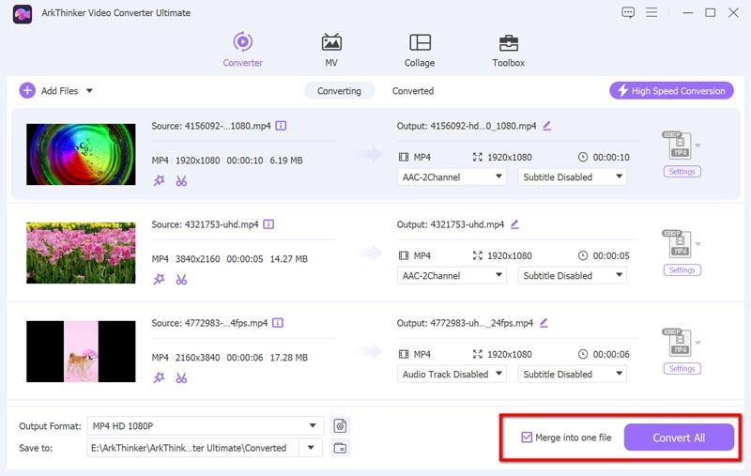Show source info for 4156092 video

[x=281, y=126]
